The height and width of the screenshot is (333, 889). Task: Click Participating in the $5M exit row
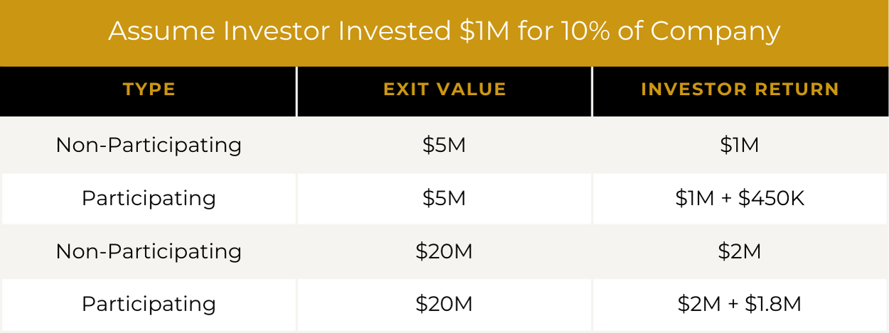(x=149, y=197)
